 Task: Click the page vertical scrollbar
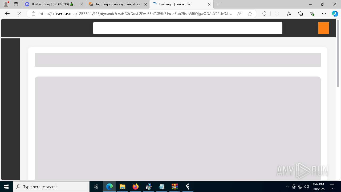click(x=338, y=53)
